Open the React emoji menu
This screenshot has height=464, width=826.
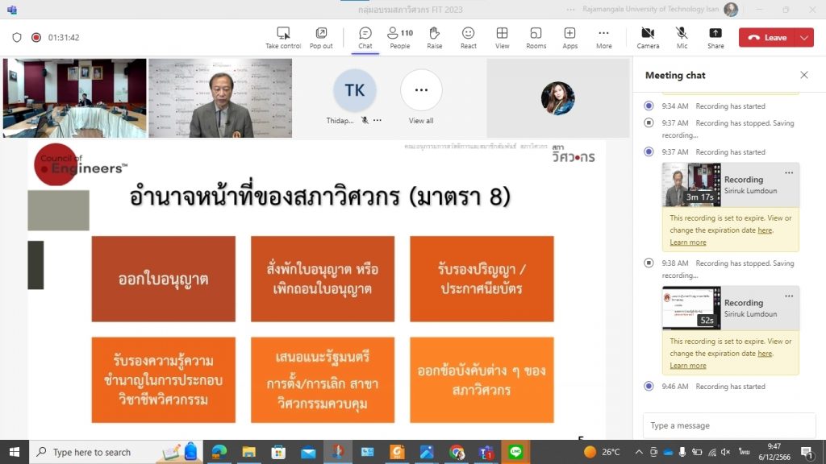(468, 37)
